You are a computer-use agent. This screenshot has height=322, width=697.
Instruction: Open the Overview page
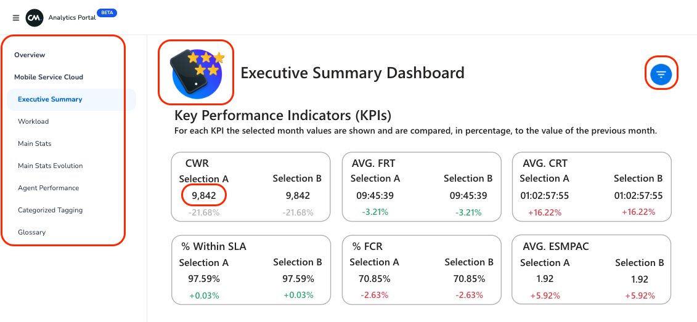pyautogui.click(x=30, y=55)
